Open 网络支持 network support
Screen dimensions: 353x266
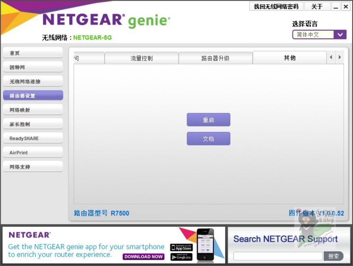[33, 167]
